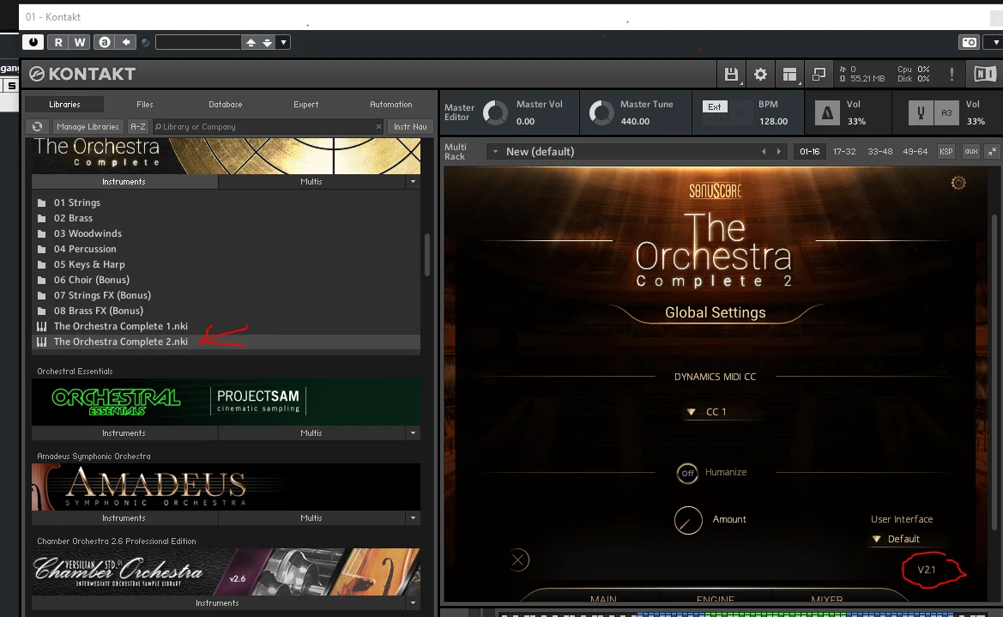Close Global Settings with the round X
Image resolution: width=1003 pixels, height=617 pixels.
518,560
